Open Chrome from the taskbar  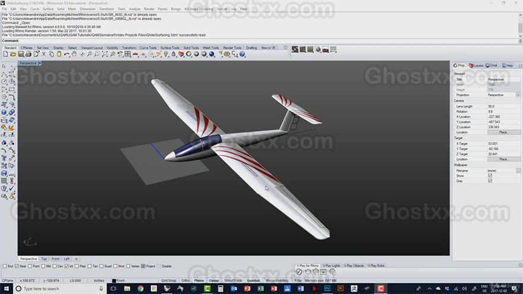pos(140,289)
